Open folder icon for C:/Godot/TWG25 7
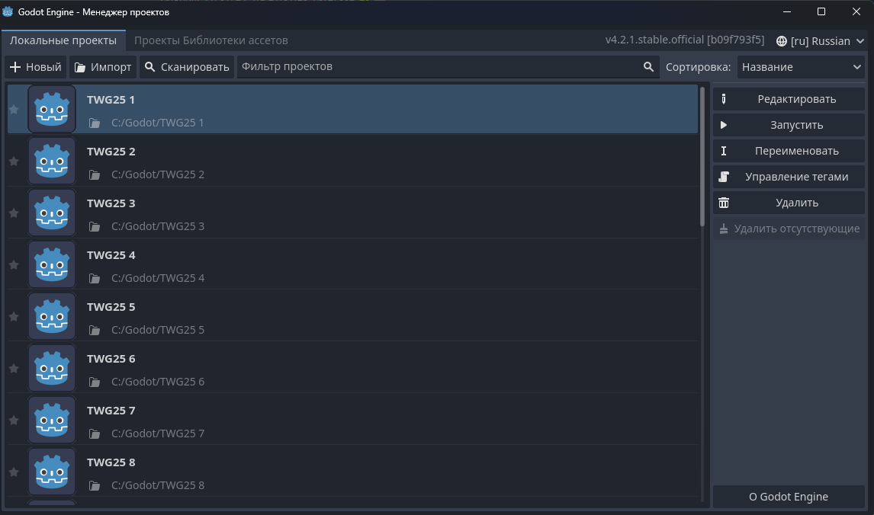 coord(95,433)
